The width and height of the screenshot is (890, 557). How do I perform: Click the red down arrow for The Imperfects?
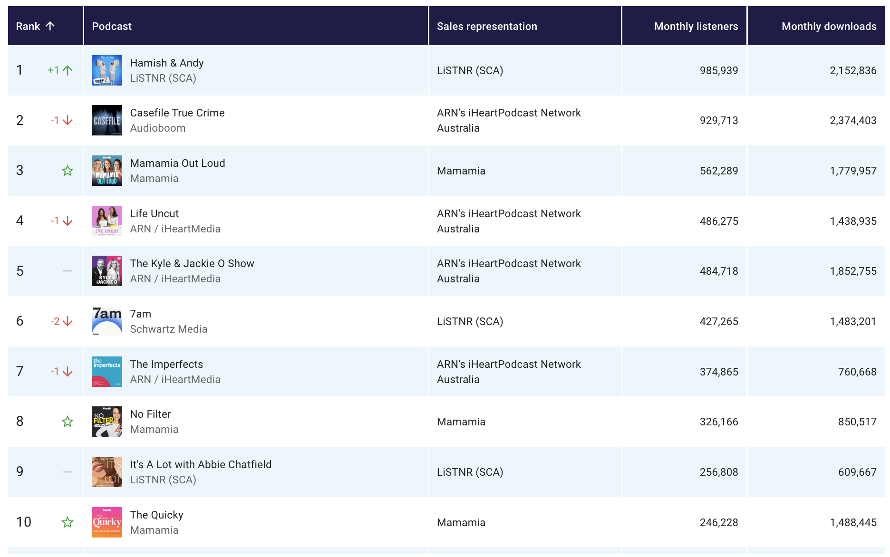tap(68, 372)
